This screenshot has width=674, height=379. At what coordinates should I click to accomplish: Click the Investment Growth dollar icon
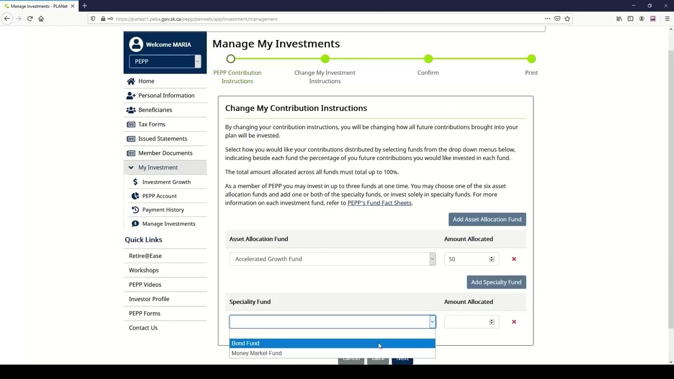click(135, 182)
